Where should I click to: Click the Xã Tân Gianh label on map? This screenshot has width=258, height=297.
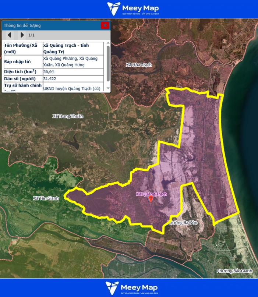pyautogui.click(x=46, y=198)
